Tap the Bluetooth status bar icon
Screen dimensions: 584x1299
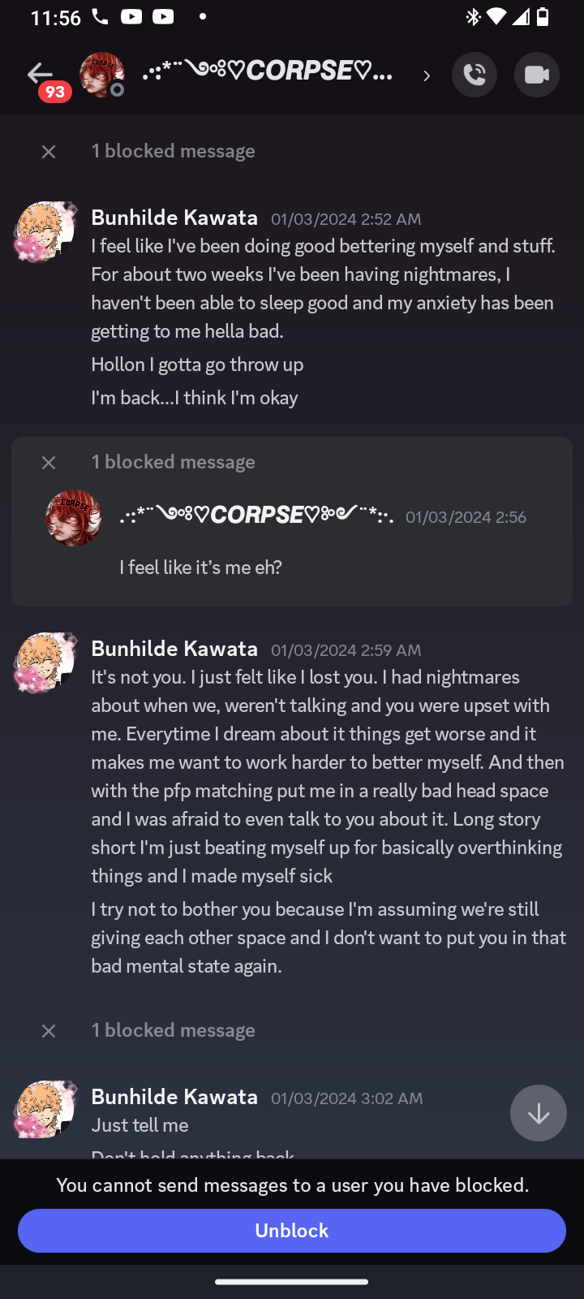click(x=473, y=17)
